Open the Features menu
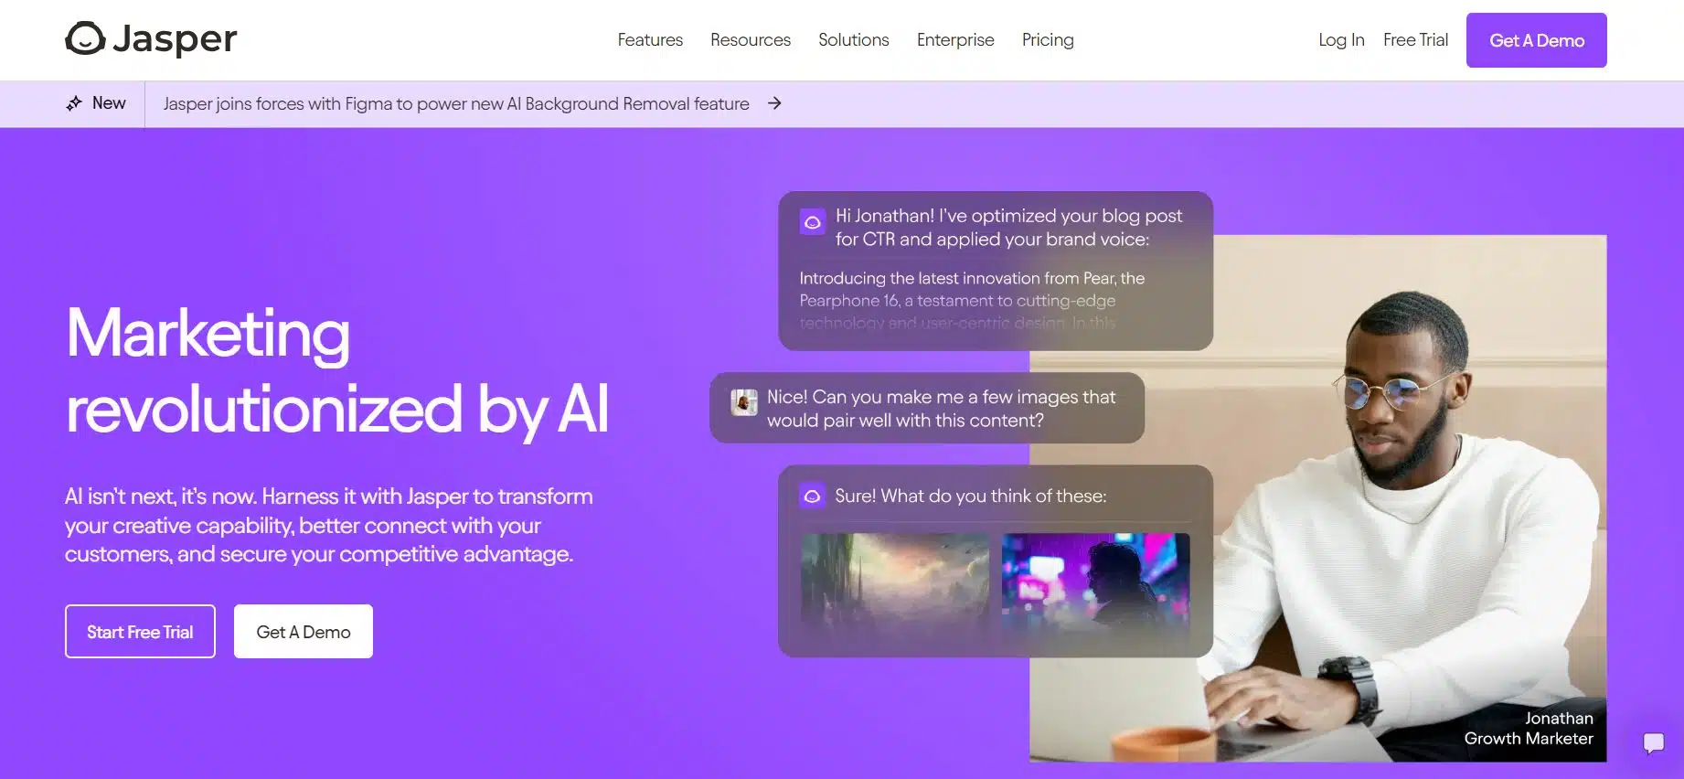 (x=650, y=40)
